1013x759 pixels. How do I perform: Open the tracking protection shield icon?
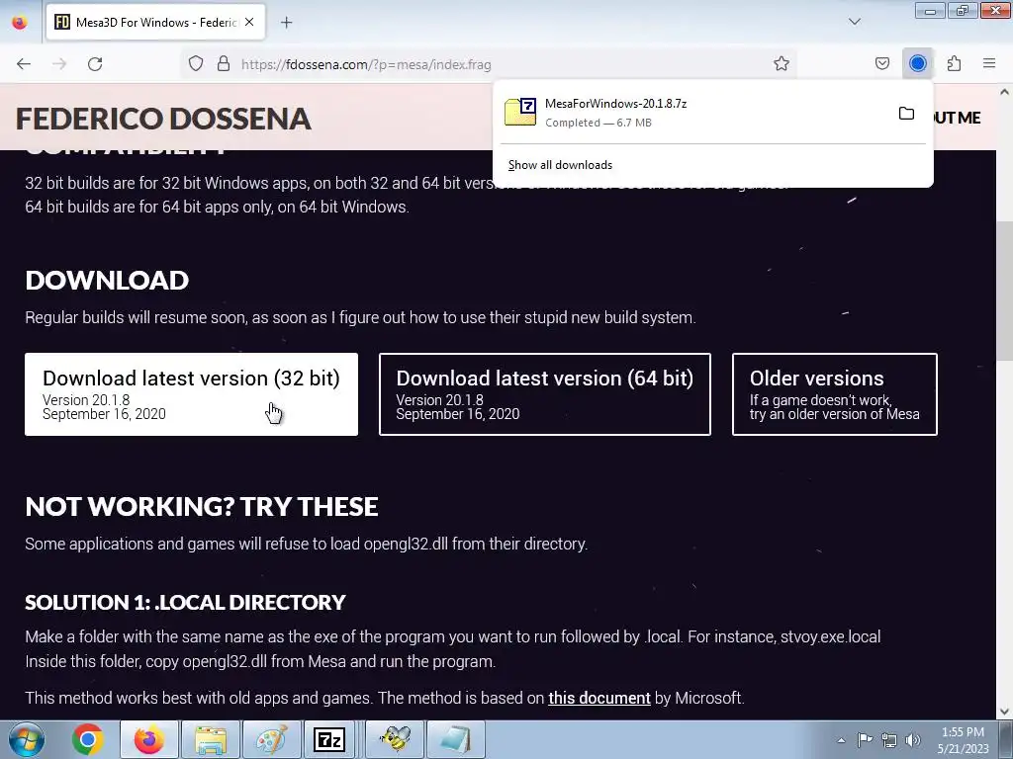[x=196, y=64]
